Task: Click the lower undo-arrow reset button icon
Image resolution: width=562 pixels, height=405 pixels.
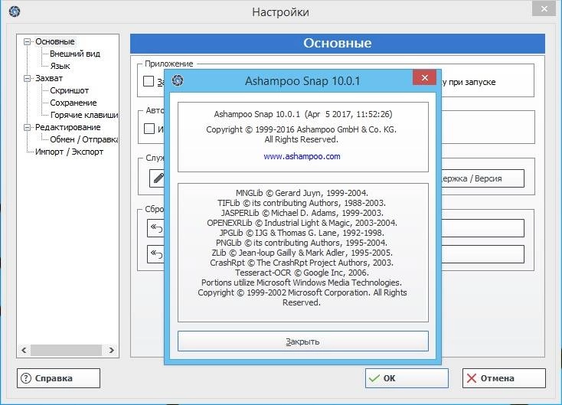Action: coord(157,254)
